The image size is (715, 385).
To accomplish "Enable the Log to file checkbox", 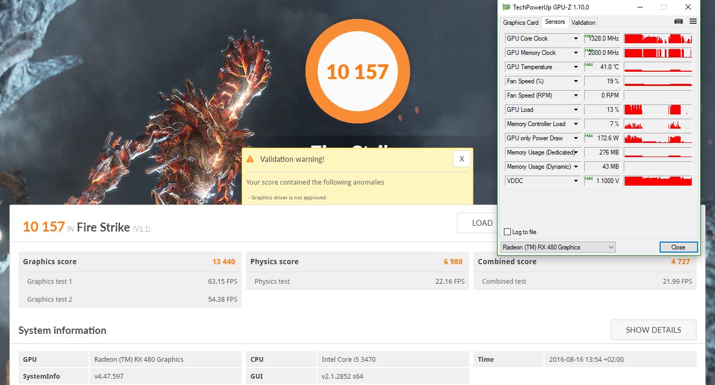I will [508, 232].
